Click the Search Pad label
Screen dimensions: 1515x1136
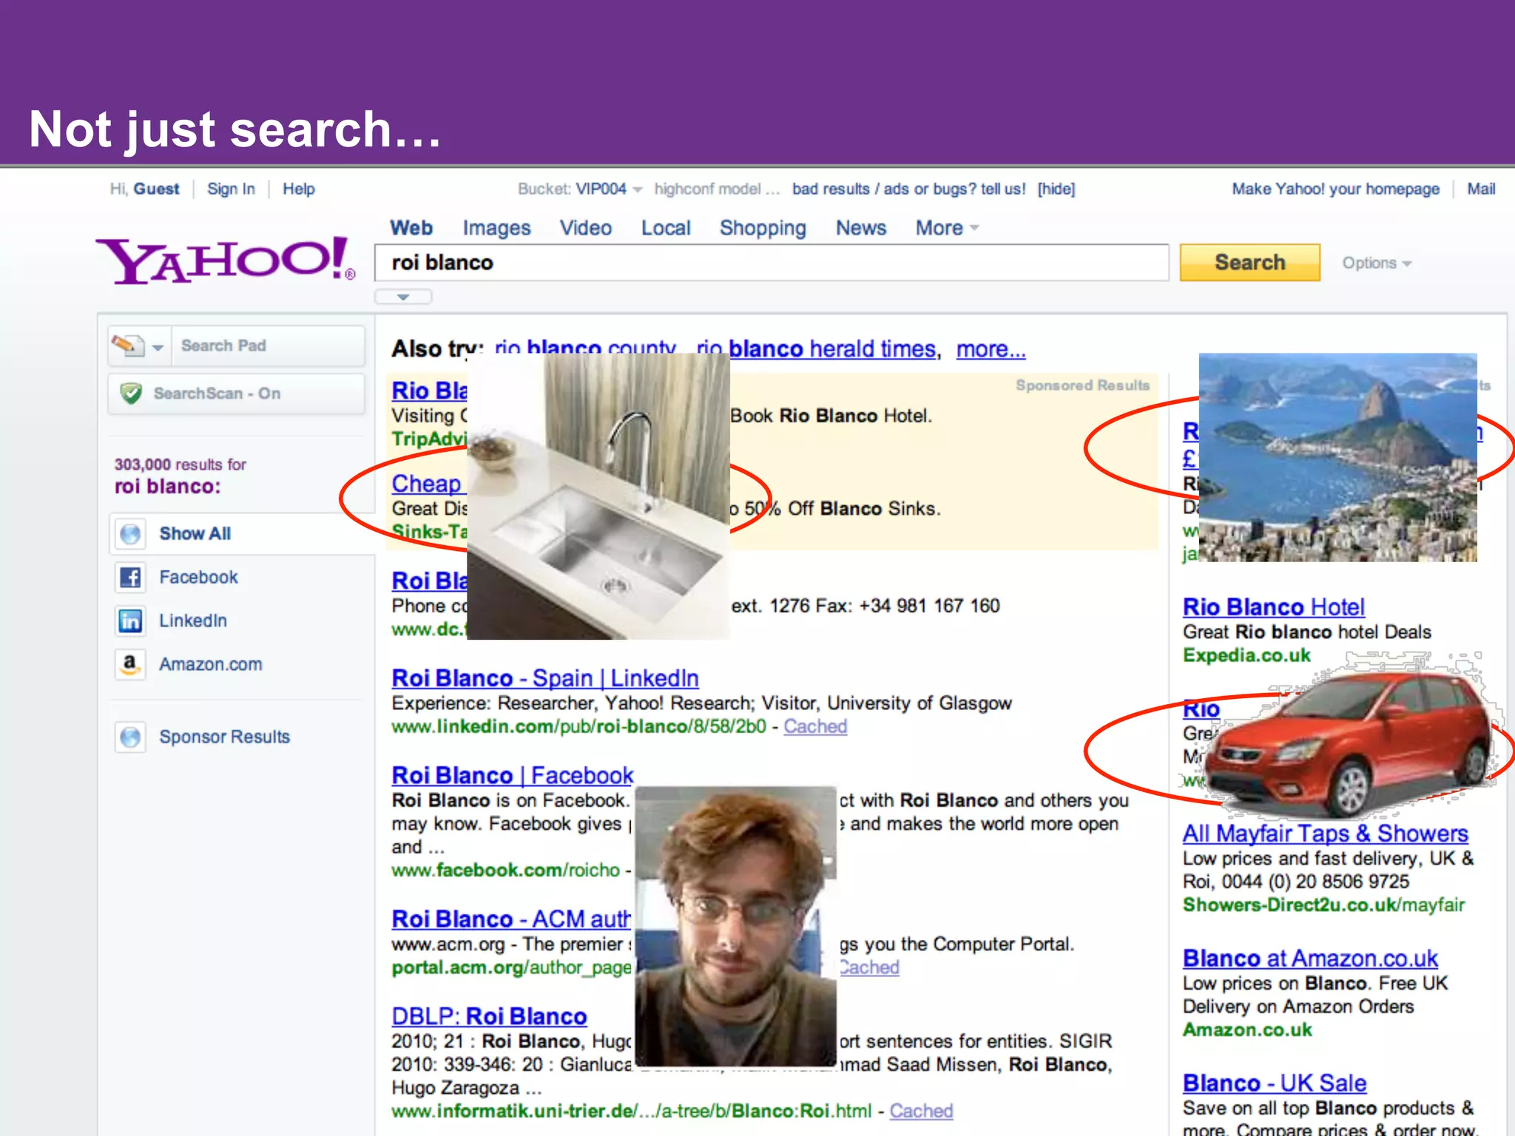coord(223,345)
